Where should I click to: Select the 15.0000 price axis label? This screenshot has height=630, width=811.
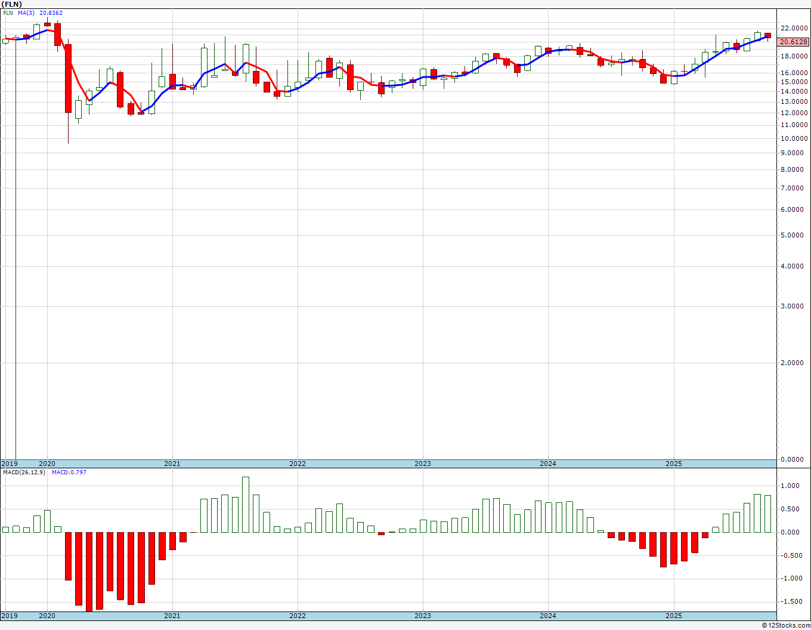tap(795, 82)
